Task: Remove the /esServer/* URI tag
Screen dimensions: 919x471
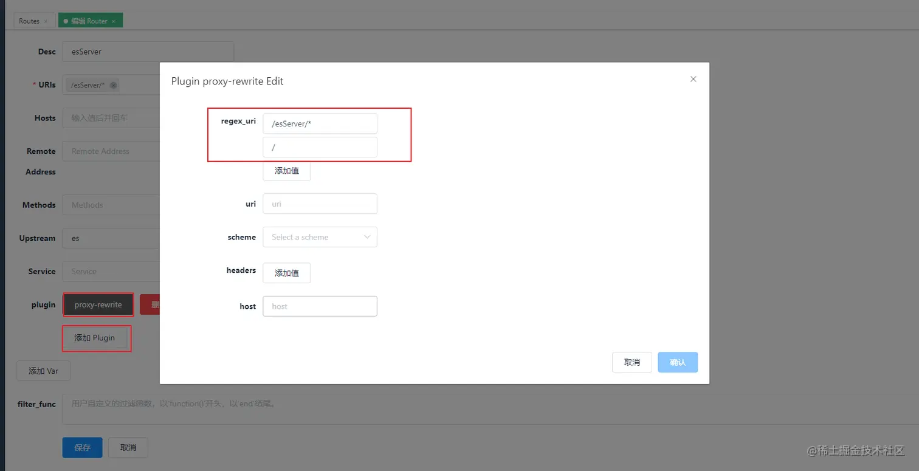Action: coord(113,85)
